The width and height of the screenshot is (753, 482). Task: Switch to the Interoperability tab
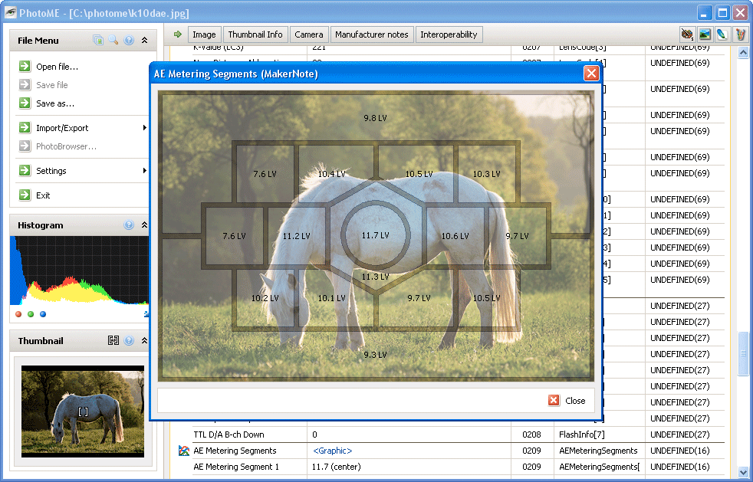[449, 34]
